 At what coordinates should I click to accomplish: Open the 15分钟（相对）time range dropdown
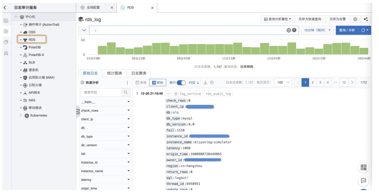click(317, 30)
